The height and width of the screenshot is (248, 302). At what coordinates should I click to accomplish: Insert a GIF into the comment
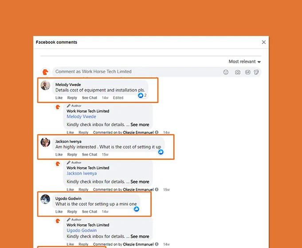click(x=247, y=72)
